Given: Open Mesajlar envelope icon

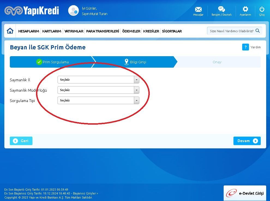Looking at the screenshot, I should [x=198, y=10].
